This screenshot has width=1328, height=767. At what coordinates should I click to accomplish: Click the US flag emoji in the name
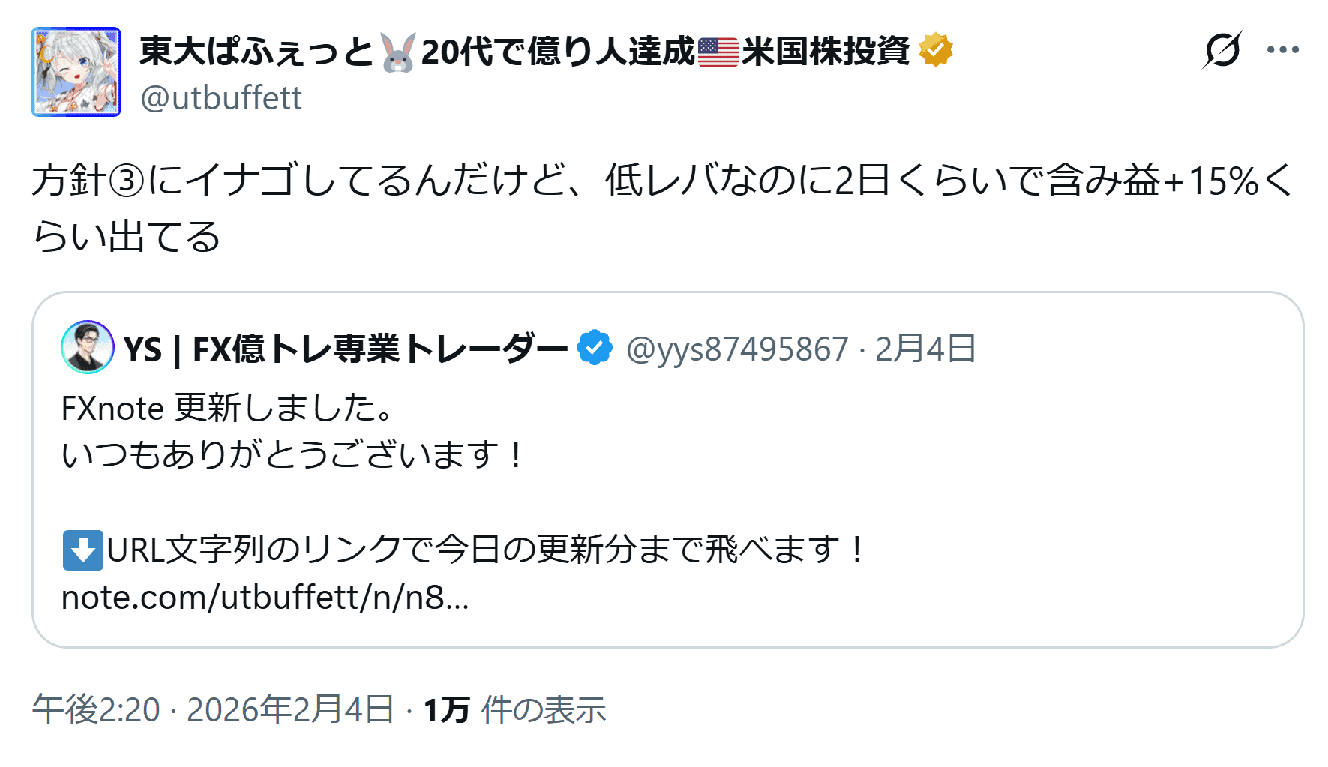(x=718, y=52)
